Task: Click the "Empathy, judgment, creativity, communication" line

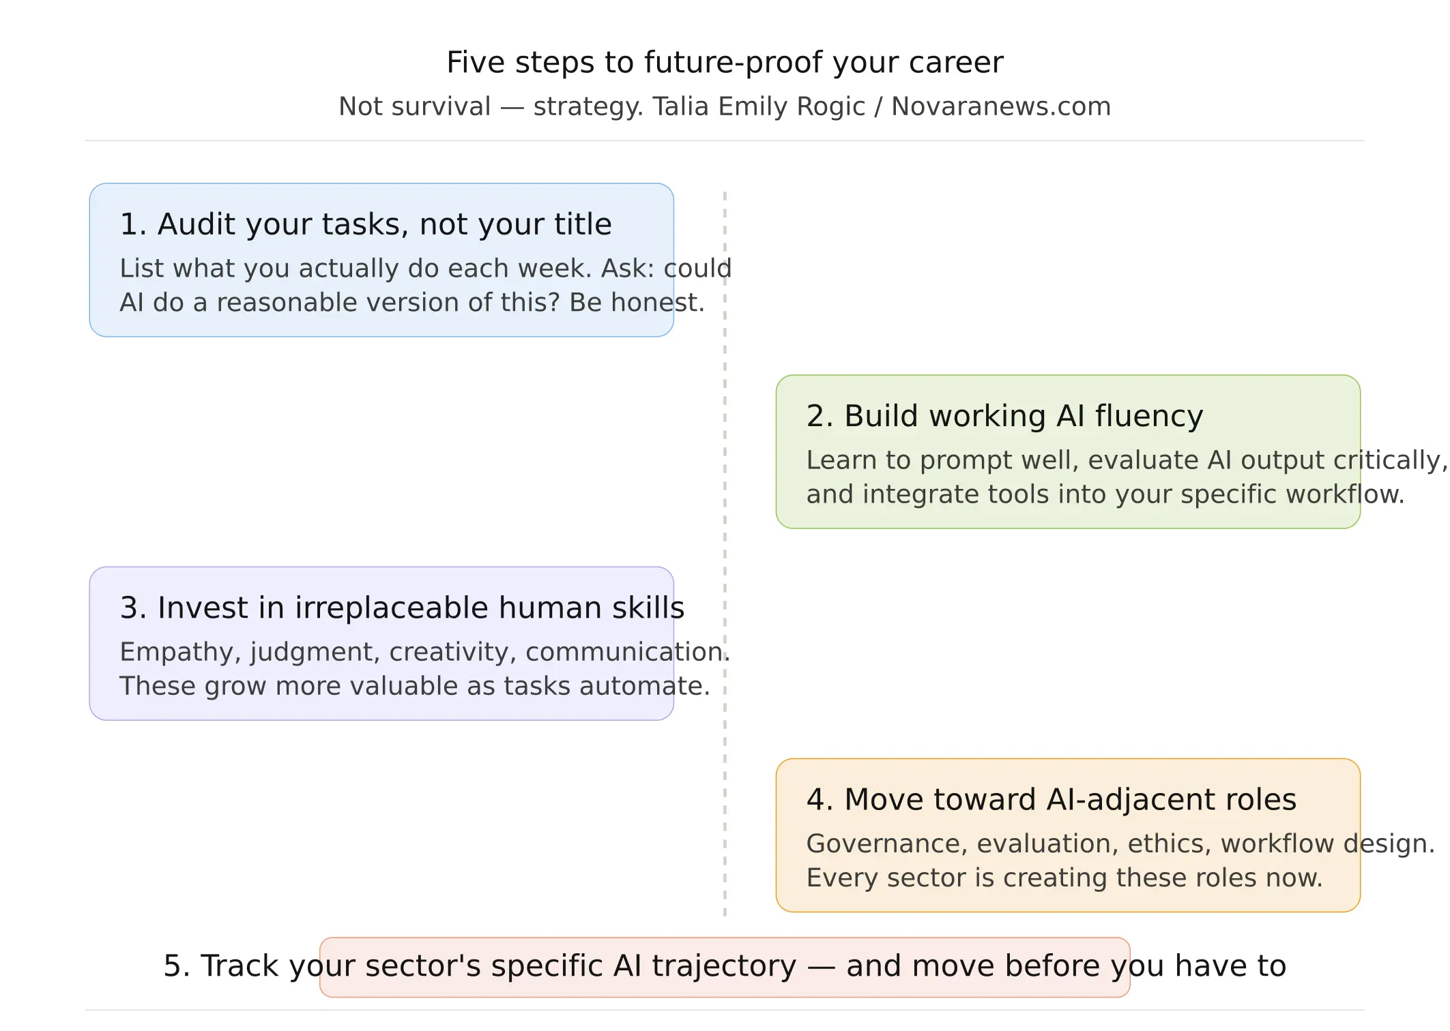Action: [x=424, y=653]
